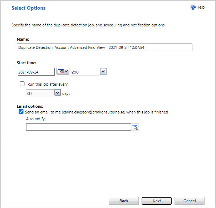Click the interval field showing 30

click(39, 93)
